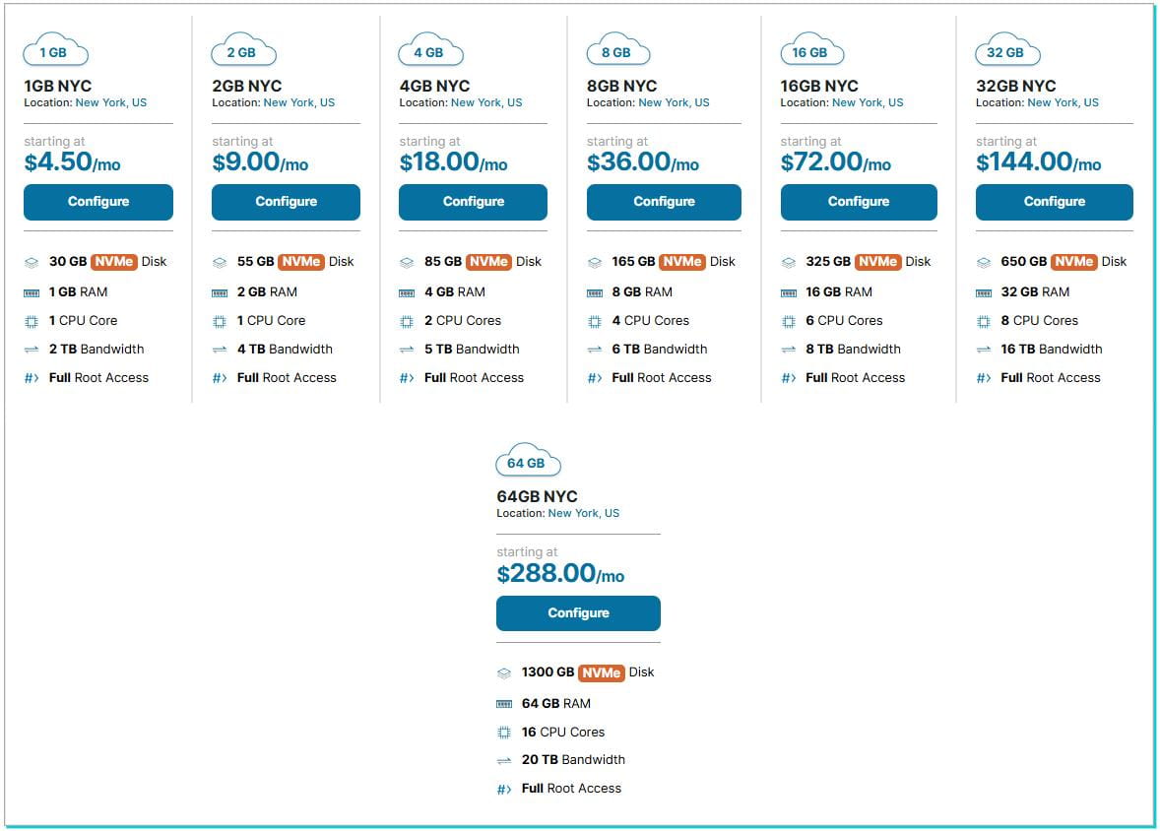Open New York, US link under 2GB NYC

(x=298, y=102)
